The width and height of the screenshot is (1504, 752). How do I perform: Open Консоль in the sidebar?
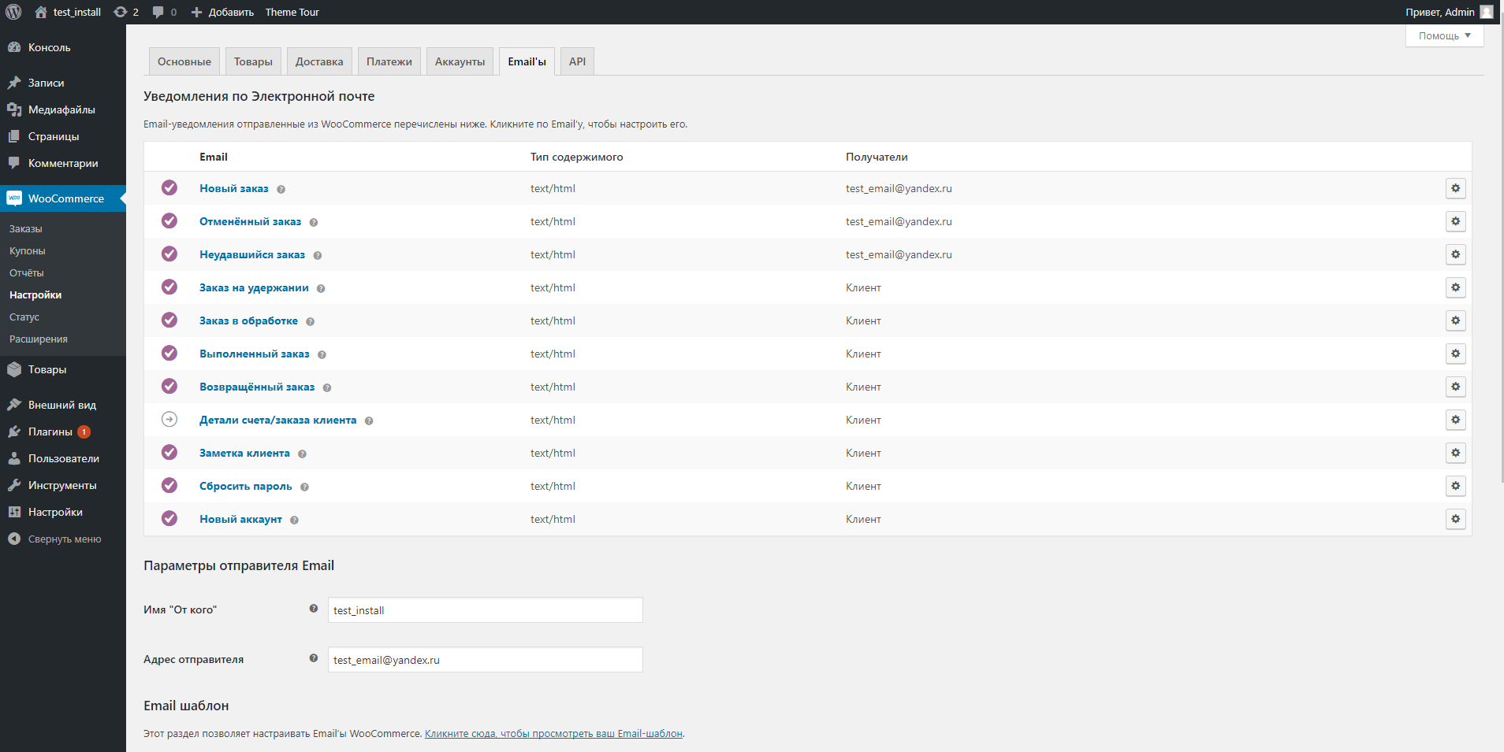point(63,47)
